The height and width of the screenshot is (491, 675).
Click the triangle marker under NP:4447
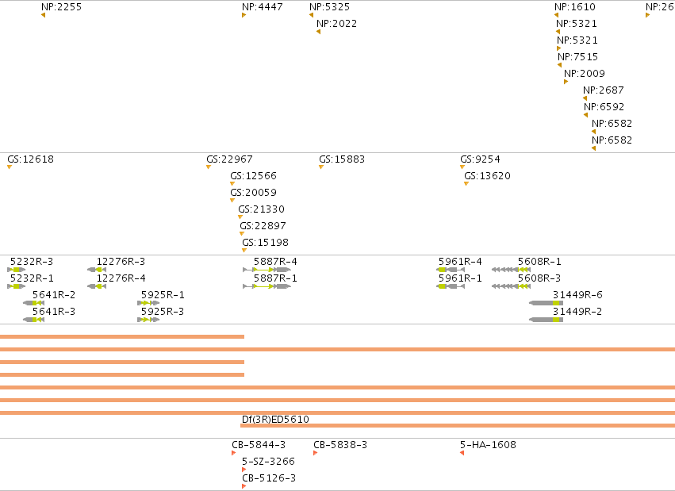click(244, 15)
